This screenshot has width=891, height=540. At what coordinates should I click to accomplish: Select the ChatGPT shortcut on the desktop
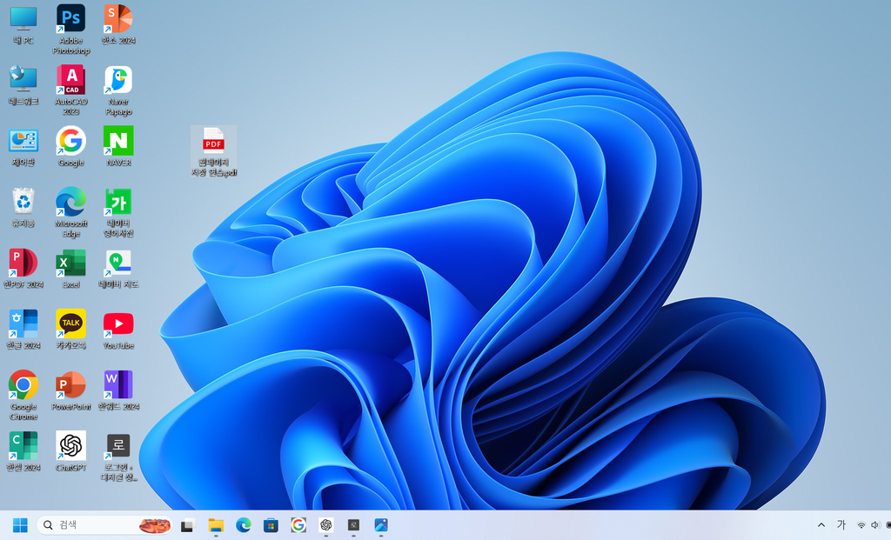tap(71, 451)
